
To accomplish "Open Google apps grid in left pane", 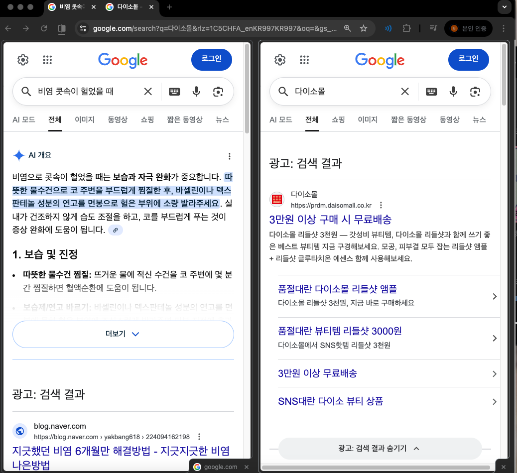I will coord(47,60).
